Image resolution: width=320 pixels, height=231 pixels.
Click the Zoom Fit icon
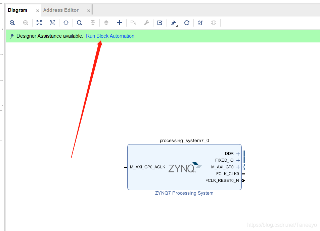tap(39, 23)
